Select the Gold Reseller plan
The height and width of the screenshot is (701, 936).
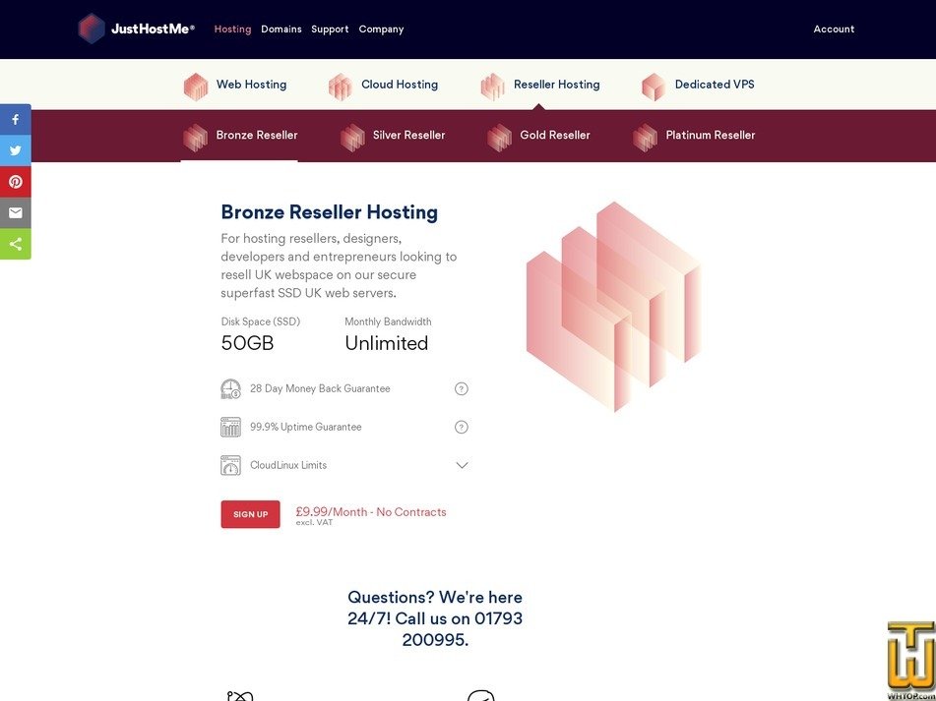[555, 136]
